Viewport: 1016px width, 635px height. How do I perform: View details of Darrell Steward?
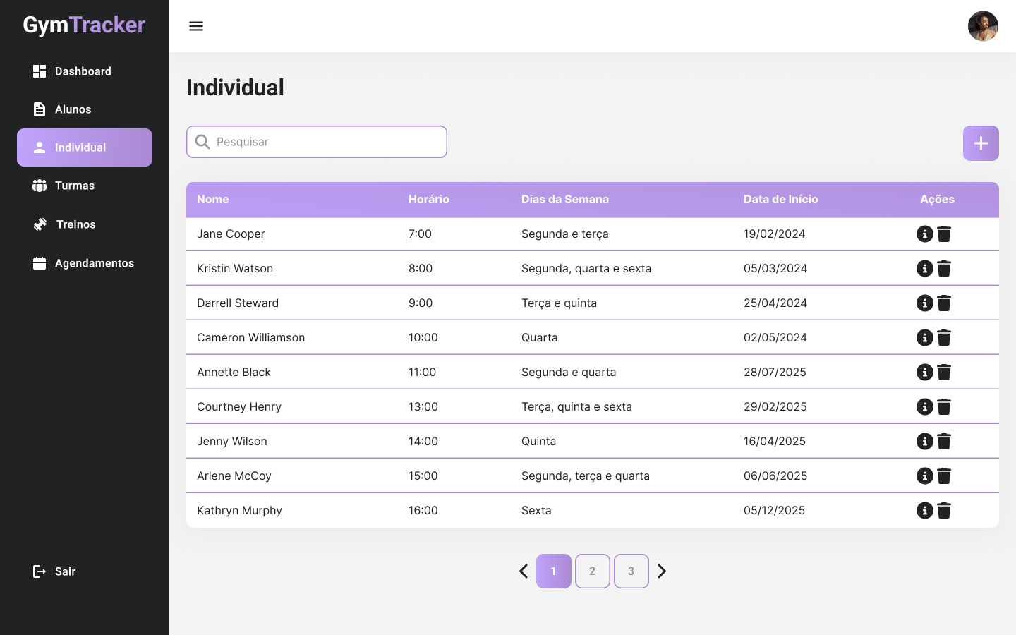(924, 303)
